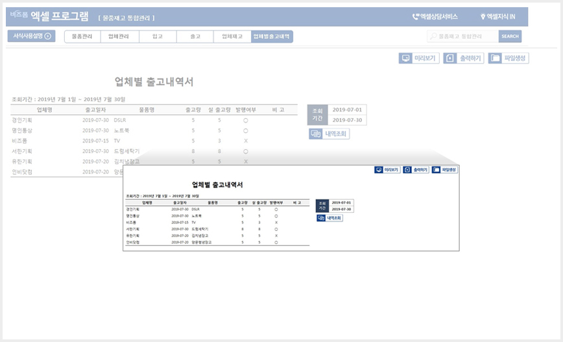Click 2019-07-15 date cell on main sheet

click(95, 141)
